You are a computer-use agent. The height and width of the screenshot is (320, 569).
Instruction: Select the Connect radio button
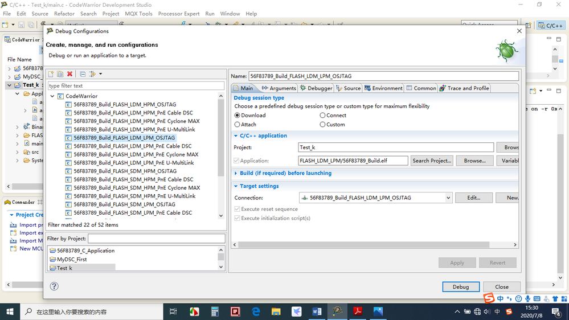pyautogui.click(x=322, y=116)
